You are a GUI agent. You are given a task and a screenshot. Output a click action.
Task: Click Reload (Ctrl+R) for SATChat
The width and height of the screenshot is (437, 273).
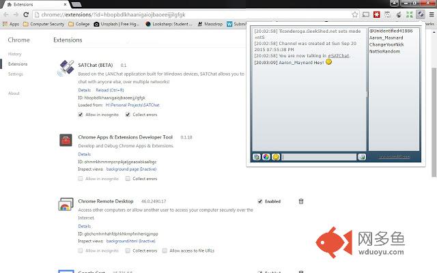(x=110, y=90)
